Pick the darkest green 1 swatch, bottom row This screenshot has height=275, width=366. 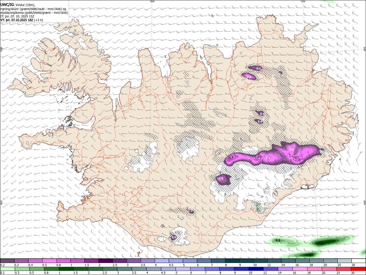66,269
